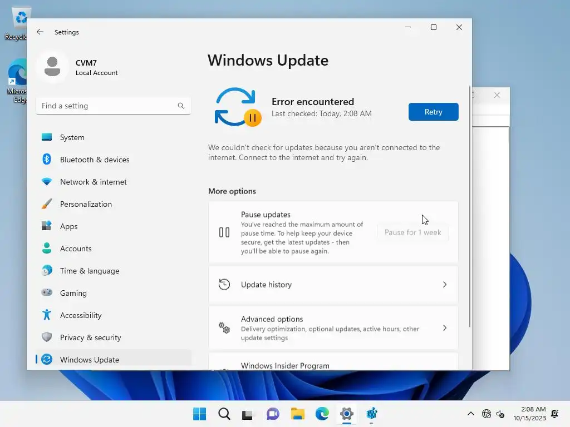This screenshot has height=427, width=570.
Task: Click the Pause updates pause icon
Action: pos(224,232)
